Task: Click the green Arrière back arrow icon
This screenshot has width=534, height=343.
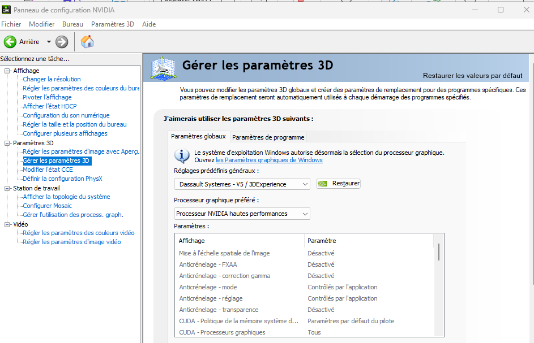Action: pos(10,42)
